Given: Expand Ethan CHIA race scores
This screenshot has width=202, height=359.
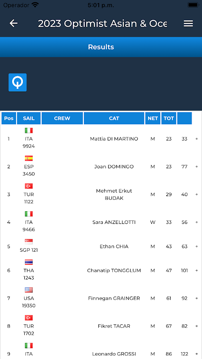Looking at the screenshot, I should click(x=197, y=246).
